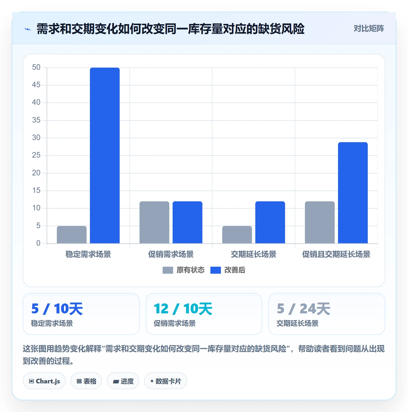Viewport: 408px width, 412px height.
Task: Click the blue 改善后 legend swatch
Action: [215, 270]
